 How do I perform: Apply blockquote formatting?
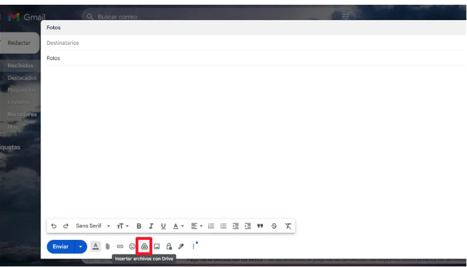coord(260,226)
